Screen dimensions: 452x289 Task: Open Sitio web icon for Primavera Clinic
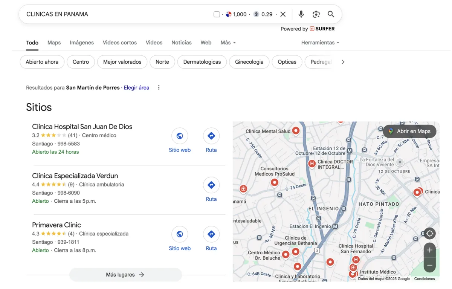[x=180, y=234]
